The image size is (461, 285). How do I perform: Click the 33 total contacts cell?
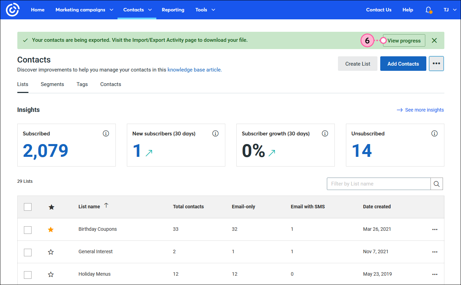coord(176,229)
